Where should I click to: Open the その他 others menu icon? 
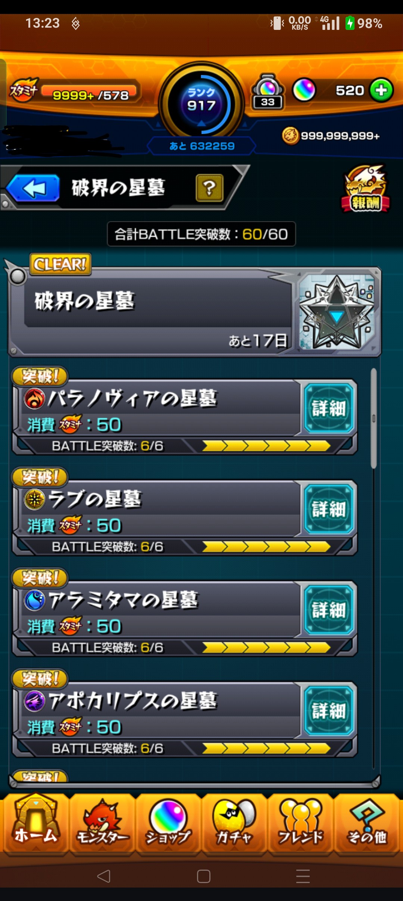click(x=367, y=824)
